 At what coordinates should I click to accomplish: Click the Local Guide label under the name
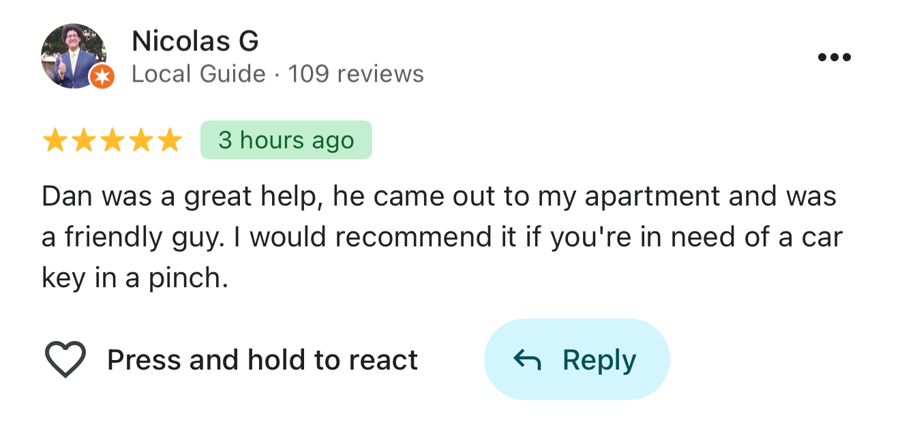pos(197,74)
